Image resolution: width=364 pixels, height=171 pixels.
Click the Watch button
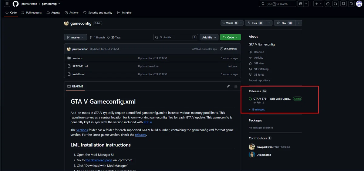click(x=230, y=23)
